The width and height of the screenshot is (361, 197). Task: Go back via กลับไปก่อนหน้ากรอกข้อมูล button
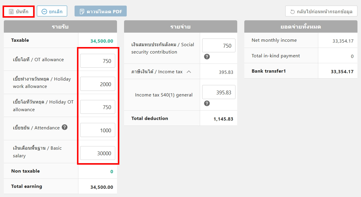coord(321,11)
